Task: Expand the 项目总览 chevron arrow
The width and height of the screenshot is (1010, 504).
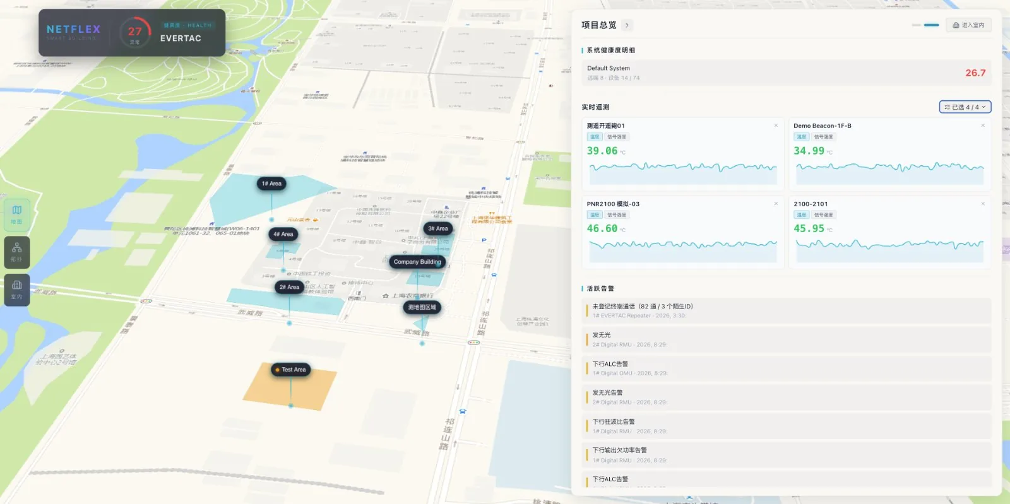Action: tap(627, 25)
